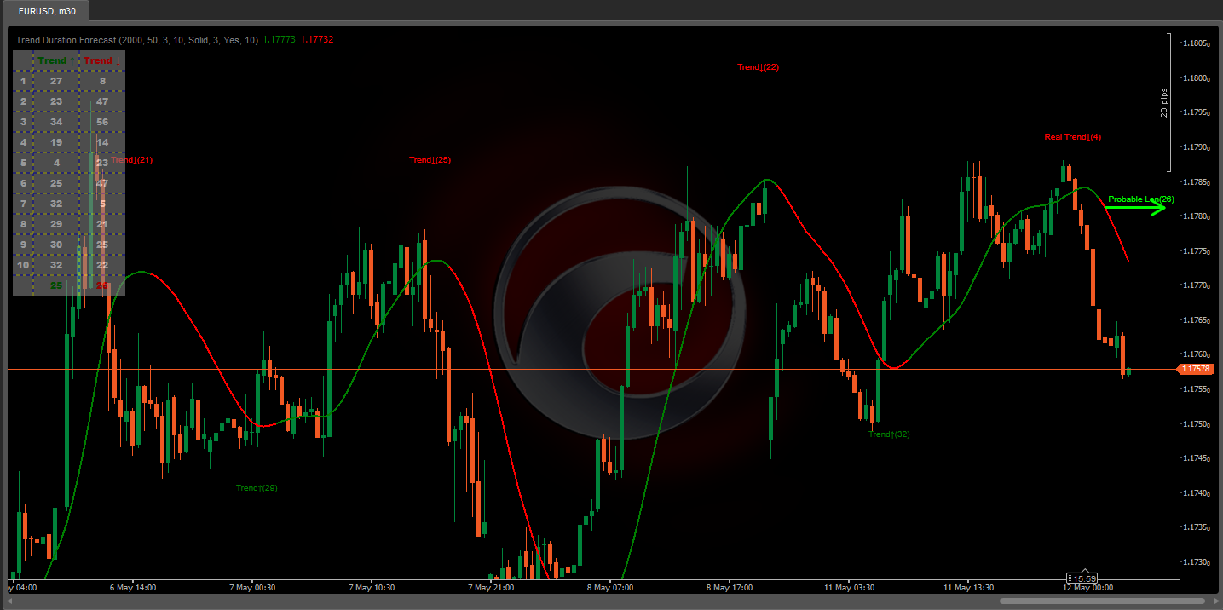Click the Trend↓(25) chart label
Image resolution: width=1223 pixels, height=610 pixels.
point(430,160)
